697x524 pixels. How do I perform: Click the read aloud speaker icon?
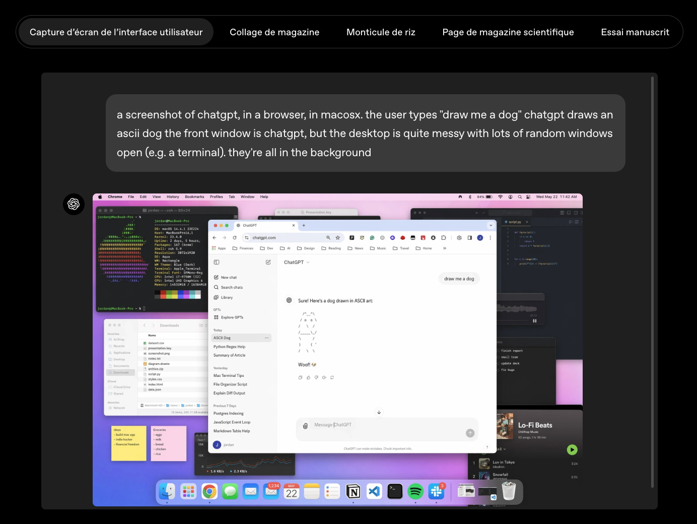[324, 377]
